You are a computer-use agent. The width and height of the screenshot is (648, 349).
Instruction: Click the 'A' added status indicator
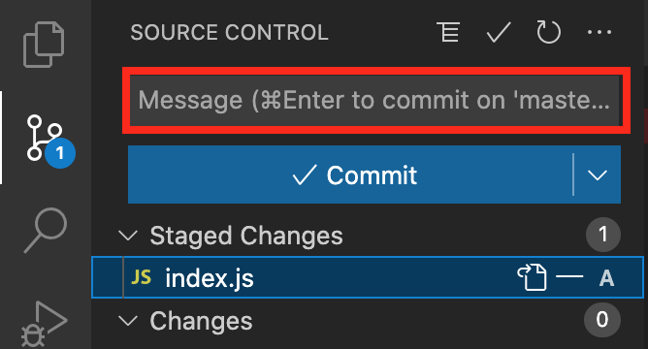[x=606, y=278]
